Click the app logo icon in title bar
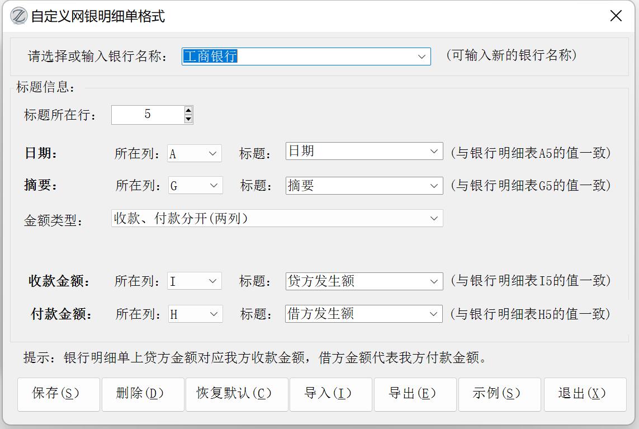Image resolution: width=639 pixels, height=429 pixels. [19, 16]
